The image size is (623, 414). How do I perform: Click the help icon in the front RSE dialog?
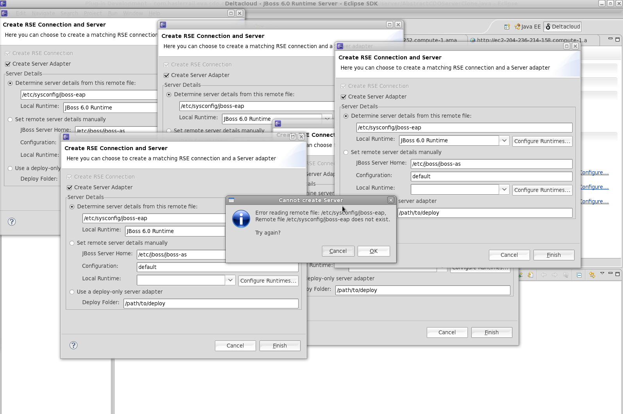pos(73,345)
